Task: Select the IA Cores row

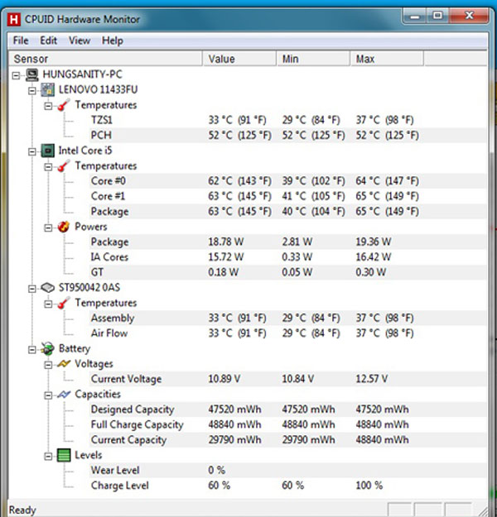Action: 287,257
